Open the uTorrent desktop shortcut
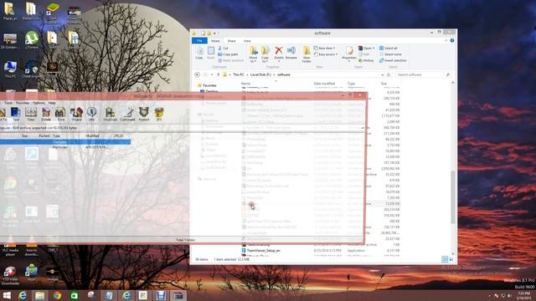The width and height of the screenshot is (536, 301). (x=32, y=40)
